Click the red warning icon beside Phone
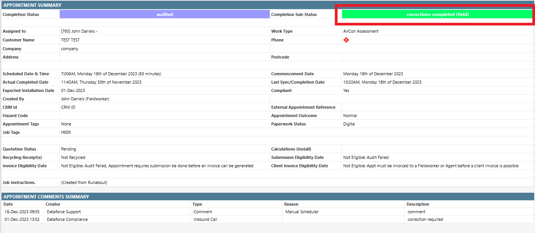535x233 pixels. point(346,40)
